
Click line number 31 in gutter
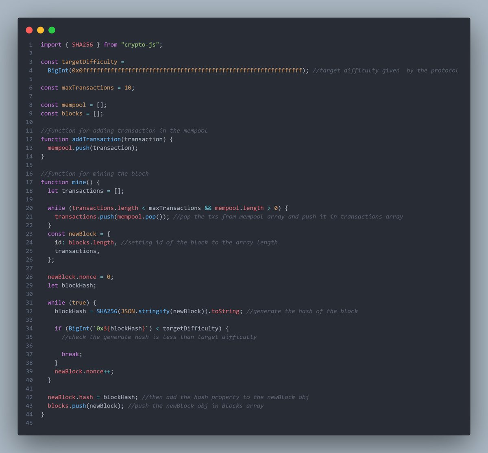coord(29,303)
